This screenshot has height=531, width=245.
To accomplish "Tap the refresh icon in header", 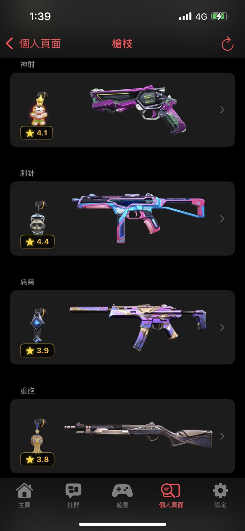I will click(227, 44).
